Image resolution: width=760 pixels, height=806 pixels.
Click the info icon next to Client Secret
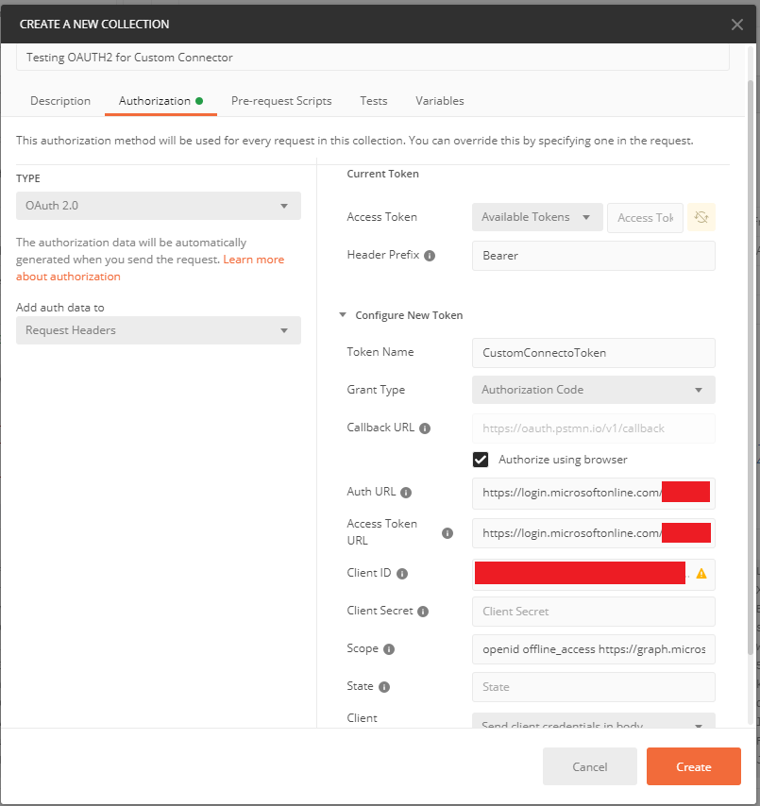[423, 612]
